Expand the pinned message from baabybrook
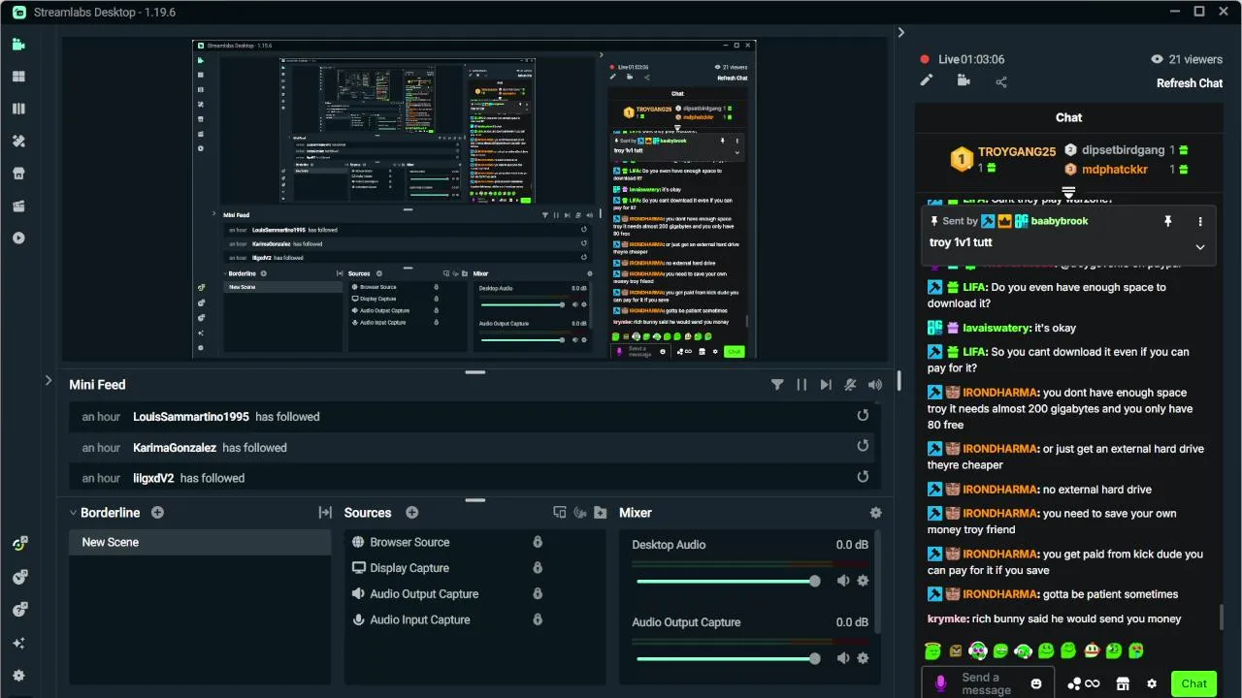The image size is (1242, 698). click(x=1200, y=247)
